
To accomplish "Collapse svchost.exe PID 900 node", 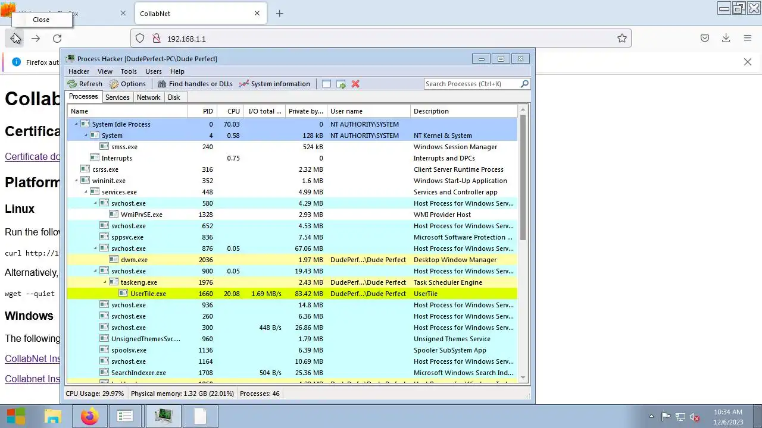I will click(95, 271).
